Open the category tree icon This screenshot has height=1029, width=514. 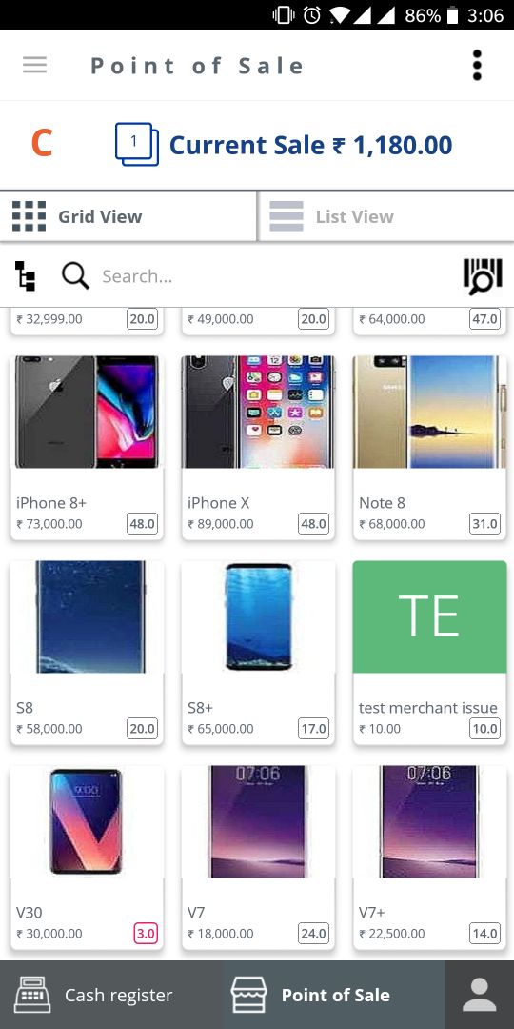coord(26,276)
